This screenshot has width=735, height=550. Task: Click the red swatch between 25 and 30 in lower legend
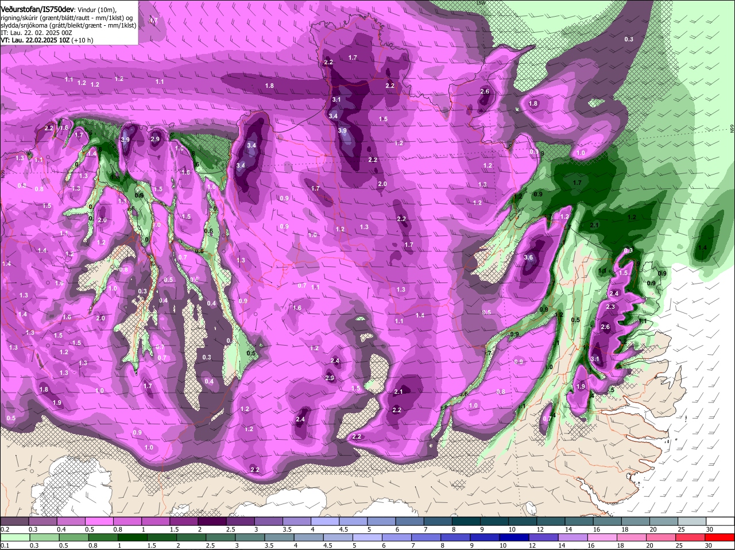[x=690, y=538]
